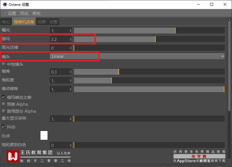Click the 饱和度 slider bar
The image size is (232, 167).
[149, 80]
